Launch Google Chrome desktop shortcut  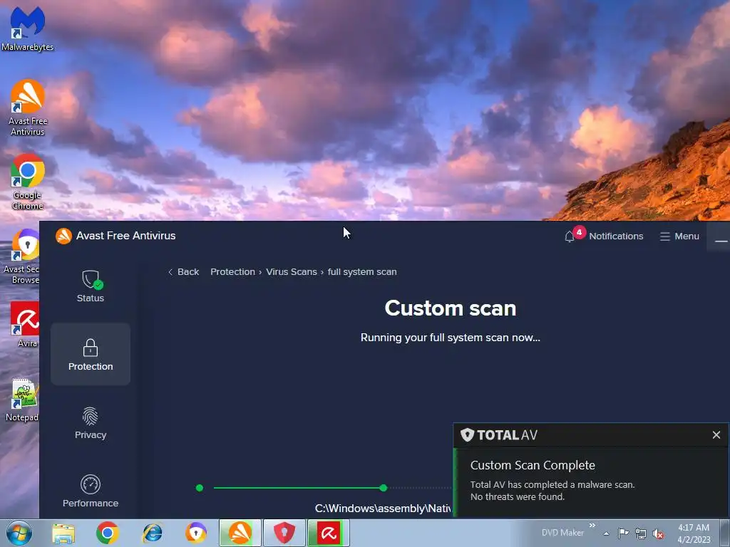click(x=28, y=182)
